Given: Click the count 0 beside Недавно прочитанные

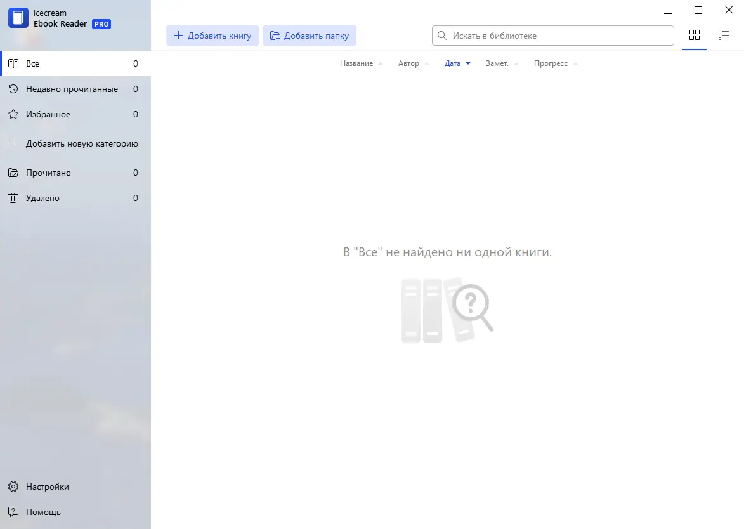Looking at the screenshot, I should tap(136, 89).
